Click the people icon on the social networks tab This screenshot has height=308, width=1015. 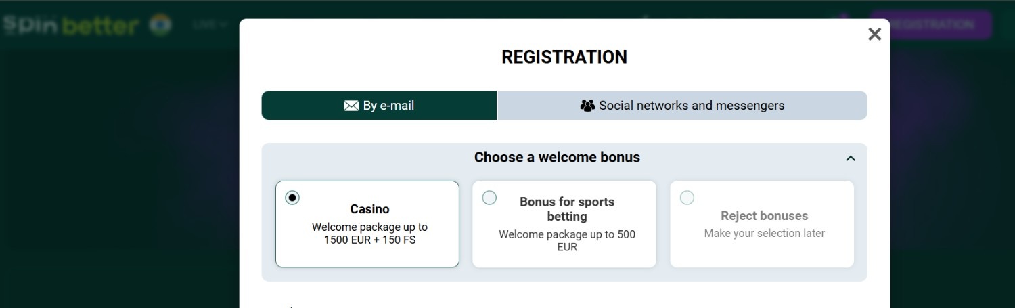tap(587, 106)
